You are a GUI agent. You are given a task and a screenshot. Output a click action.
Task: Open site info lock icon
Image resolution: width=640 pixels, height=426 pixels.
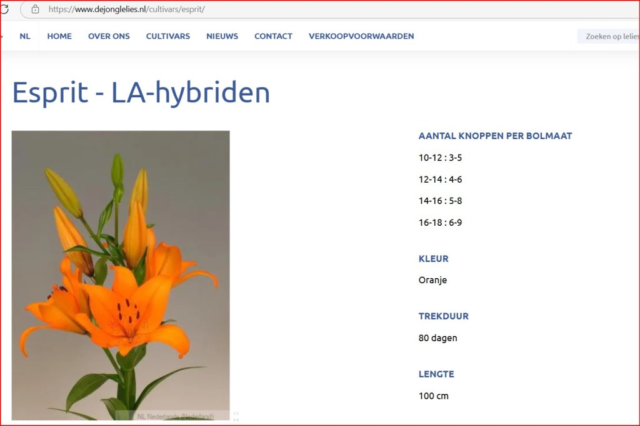[35, 9]
